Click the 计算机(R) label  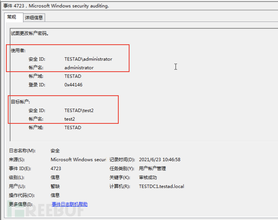coord(120,186)
